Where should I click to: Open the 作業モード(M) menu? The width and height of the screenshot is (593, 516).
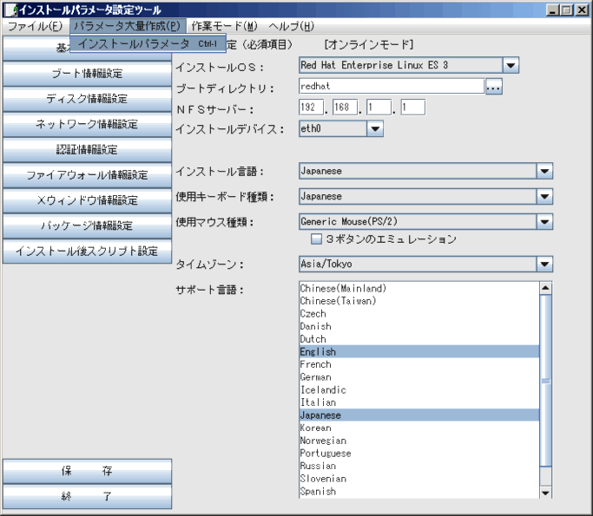[x=224, y=26]
